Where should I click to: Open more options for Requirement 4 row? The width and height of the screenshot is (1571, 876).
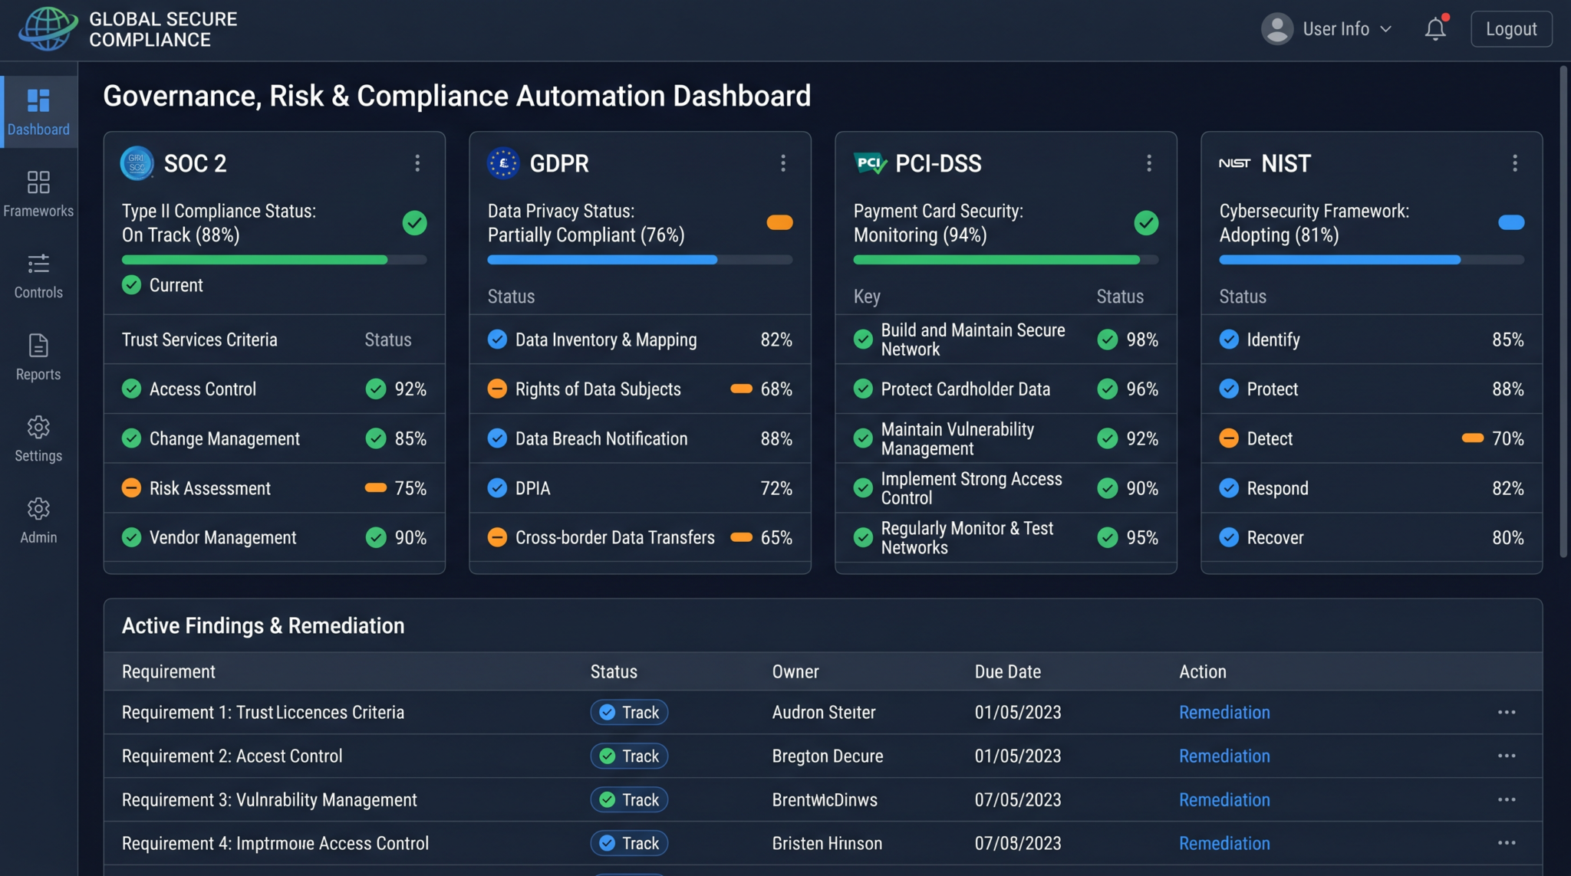tap(1507, 843)
